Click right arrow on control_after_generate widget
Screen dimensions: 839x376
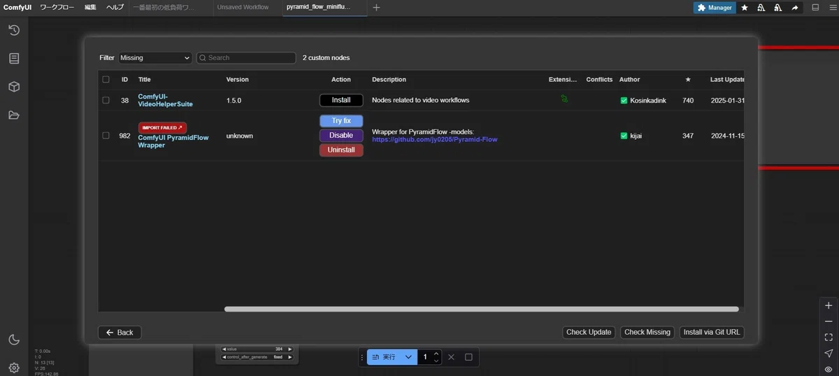[289, 357]
